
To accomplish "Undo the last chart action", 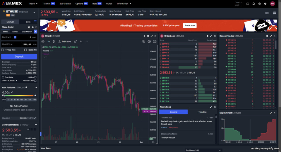I will (x=81, y=41).
